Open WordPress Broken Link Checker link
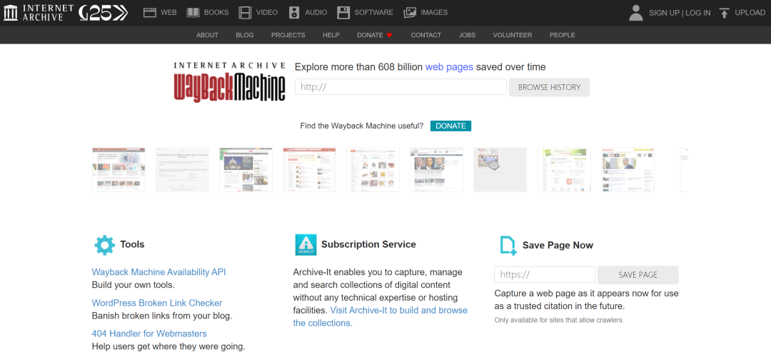The height and width of the screenshot is (357, 771). point(157,303)
